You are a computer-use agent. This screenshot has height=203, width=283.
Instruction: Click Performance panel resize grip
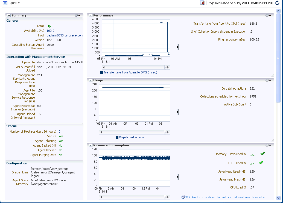(273, 75)
